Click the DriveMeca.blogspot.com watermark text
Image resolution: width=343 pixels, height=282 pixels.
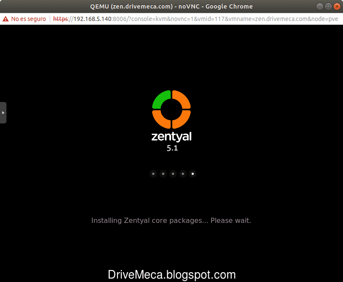pyautogui.click(x=171, y=274)
